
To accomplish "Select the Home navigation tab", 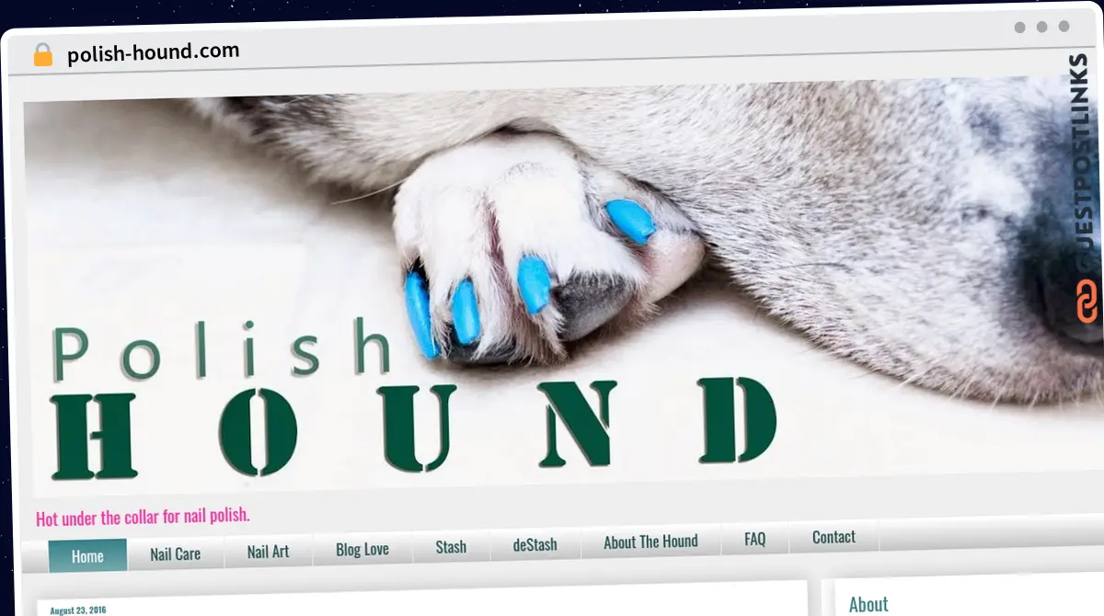I will (88, 555).
